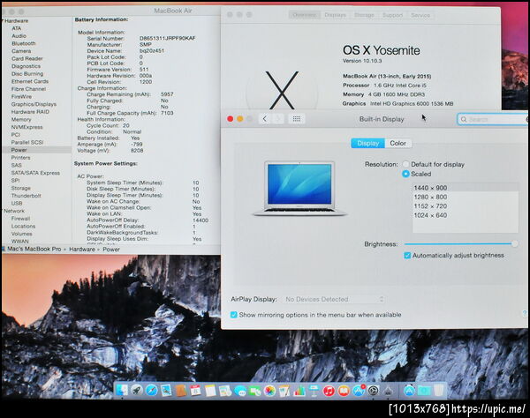Select the Scaled resolution radio button
This screenshot has width=530, height=418.
(405, 174)
